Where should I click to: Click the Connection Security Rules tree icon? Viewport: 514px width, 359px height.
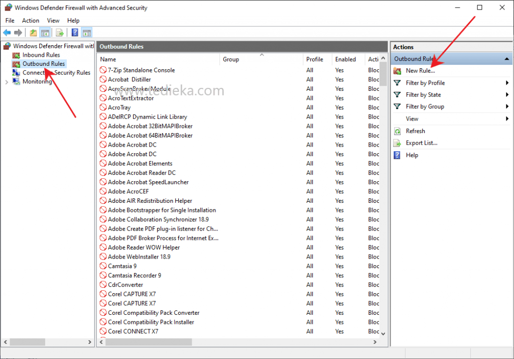click(x=16, y=73)
